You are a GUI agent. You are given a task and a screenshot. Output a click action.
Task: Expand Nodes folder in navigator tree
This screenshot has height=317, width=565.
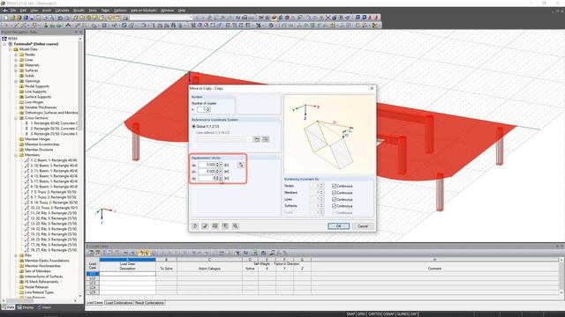click(x=16, y=55)
